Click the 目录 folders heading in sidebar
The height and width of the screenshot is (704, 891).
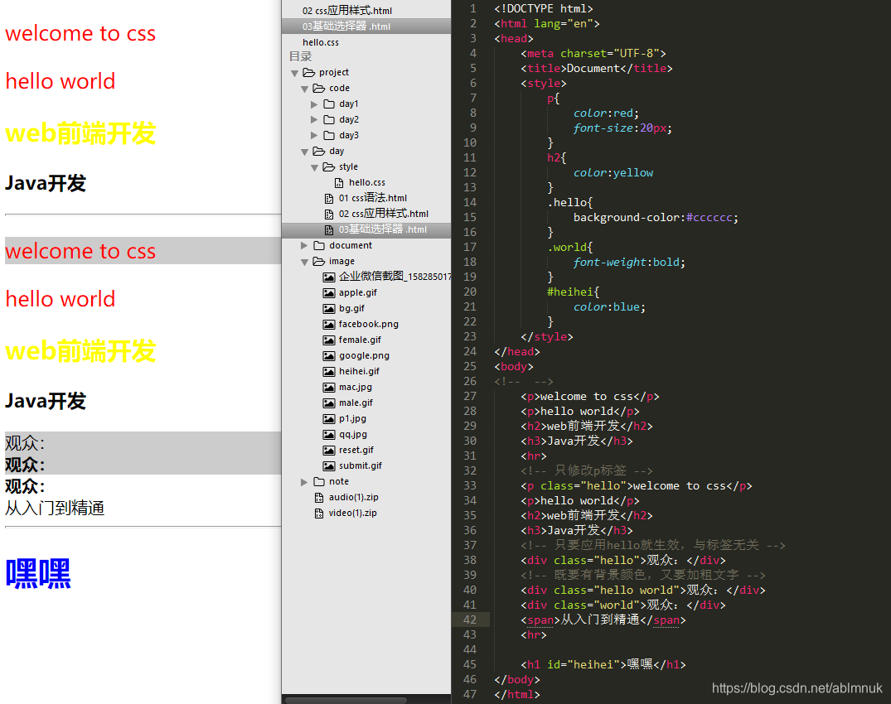300,57
